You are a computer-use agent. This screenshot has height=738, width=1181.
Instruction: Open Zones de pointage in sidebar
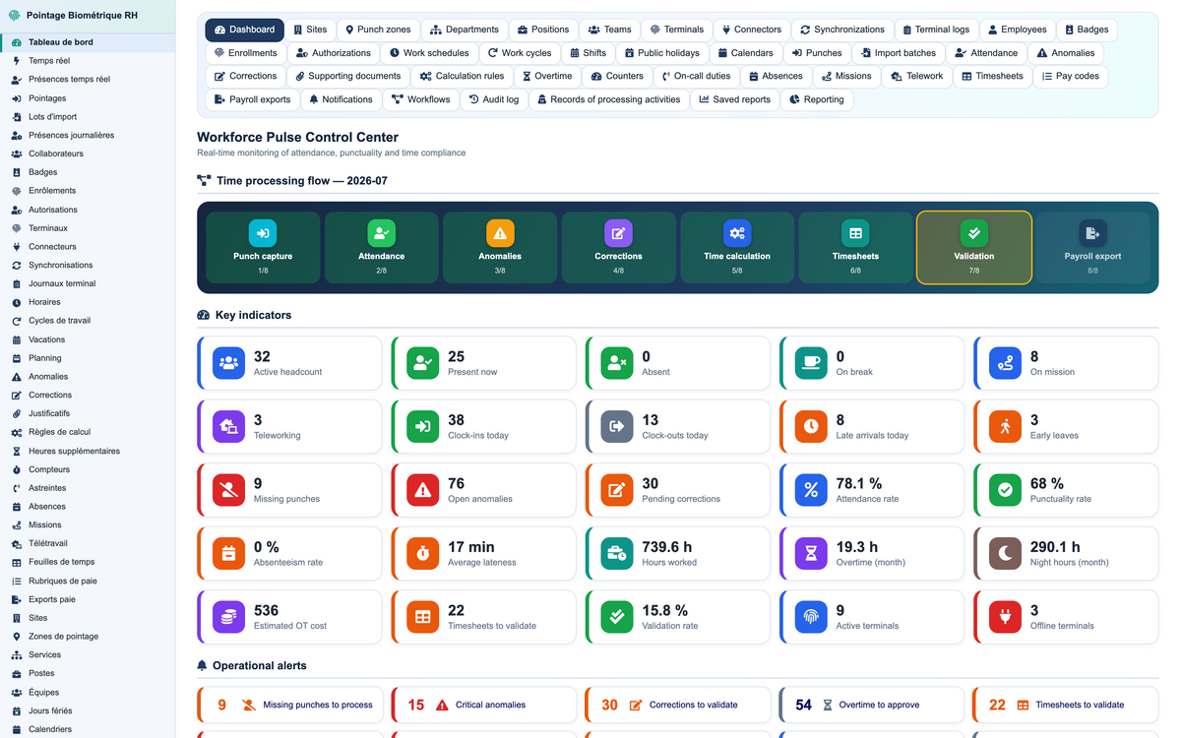coord(88,636)
